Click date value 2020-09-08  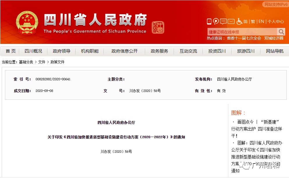pos(44,91)
